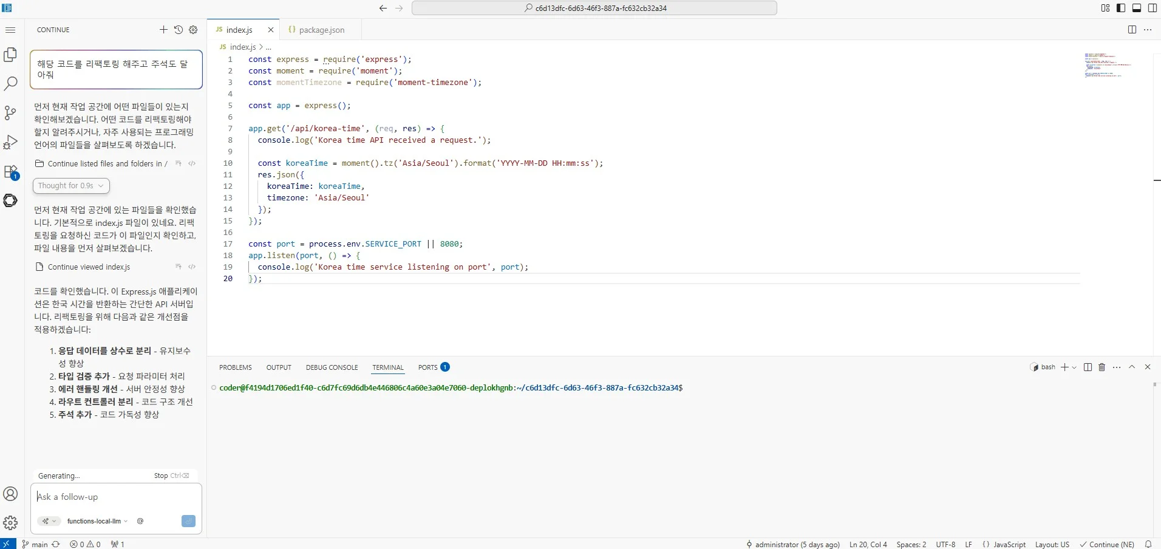The width and height of the screenshot is (1161, 549).
Task: Split the editor to the right
Action: (x=1132, y=30)
